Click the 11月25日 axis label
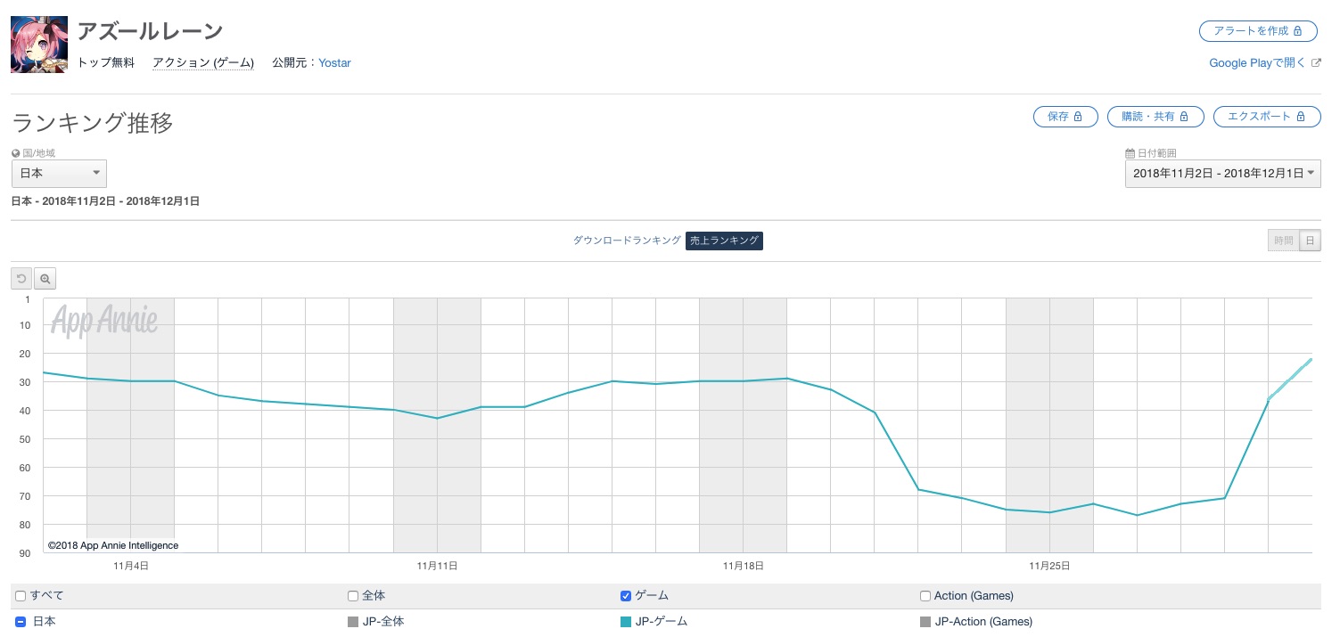 coord(1049,566)
